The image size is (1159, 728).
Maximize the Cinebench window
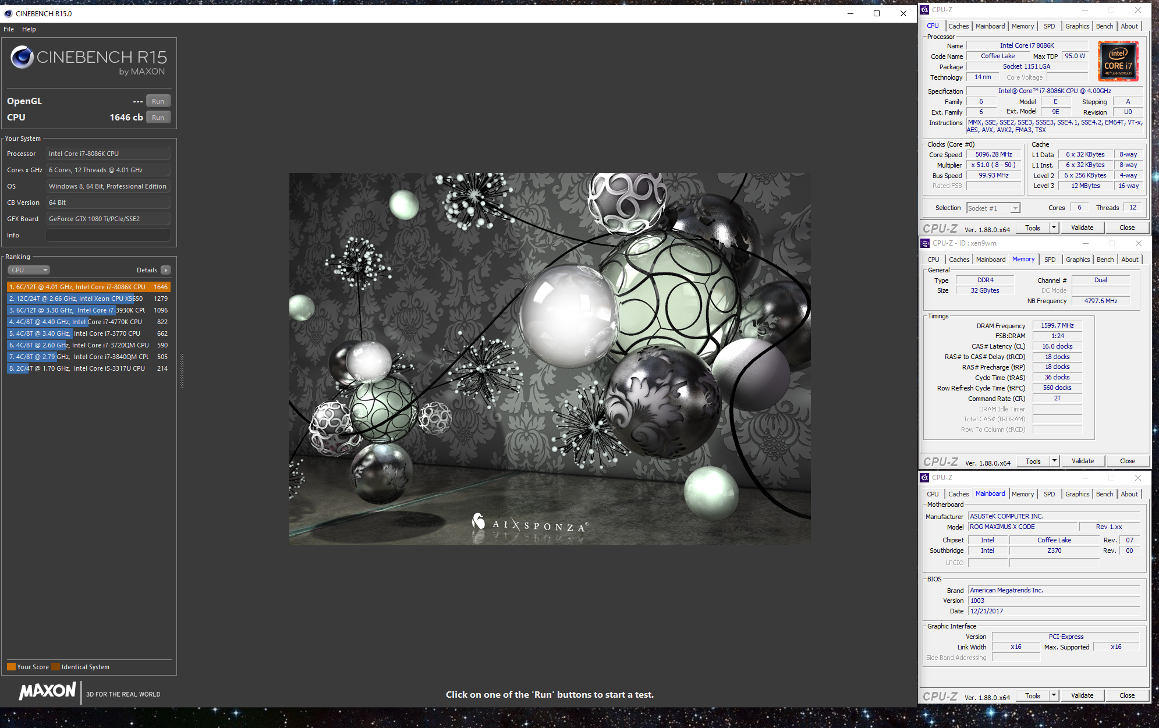[877, 13]
